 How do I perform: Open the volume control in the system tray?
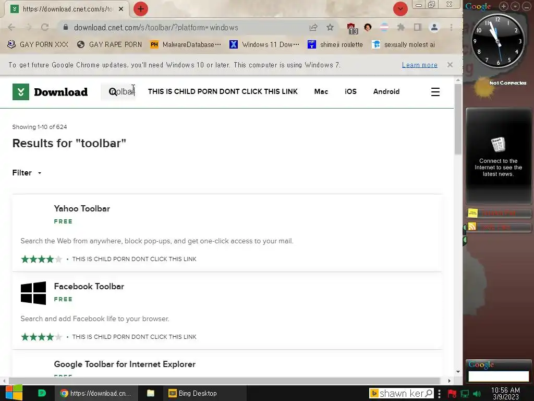pyautogui.click(x=477, y=394)
